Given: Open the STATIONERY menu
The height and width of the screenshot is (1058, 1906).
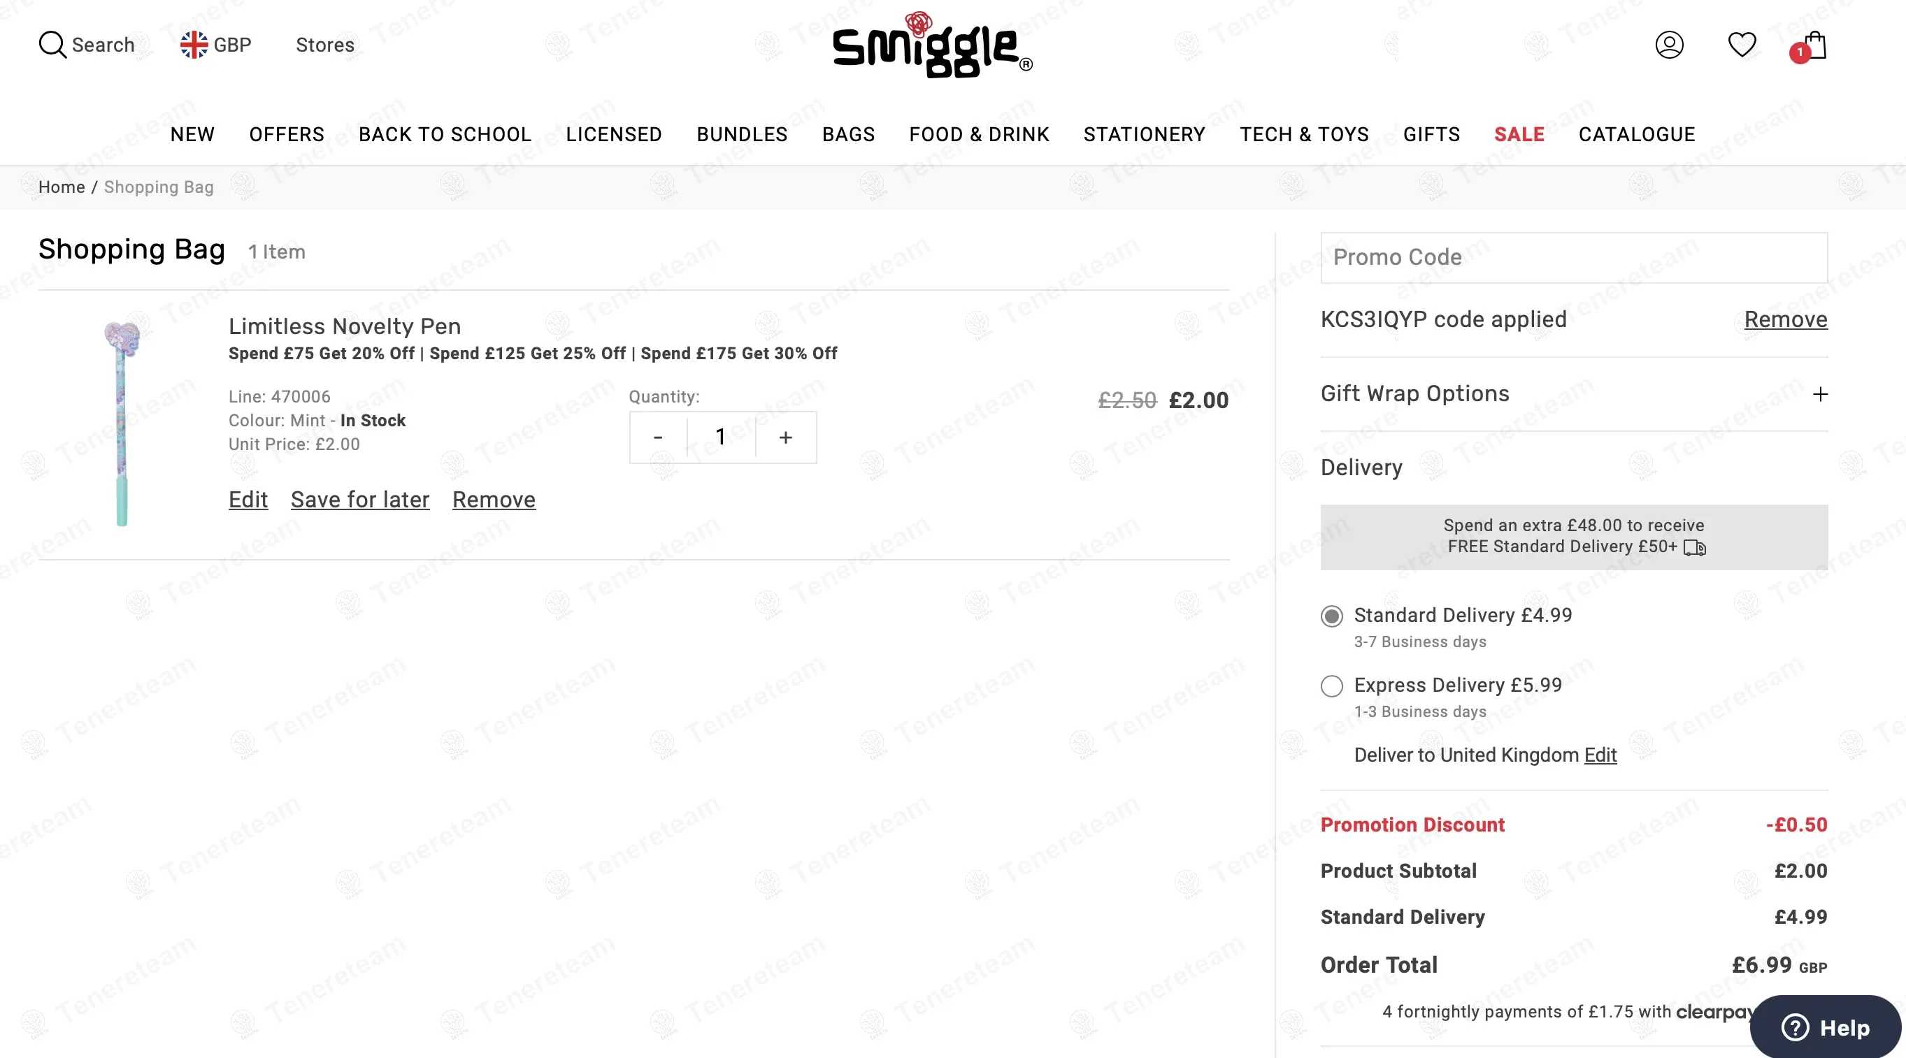Looking at the screenshot, I should click(x=1145, y=135).
